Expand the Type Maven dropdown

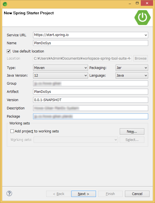click(x=60, y=68)
